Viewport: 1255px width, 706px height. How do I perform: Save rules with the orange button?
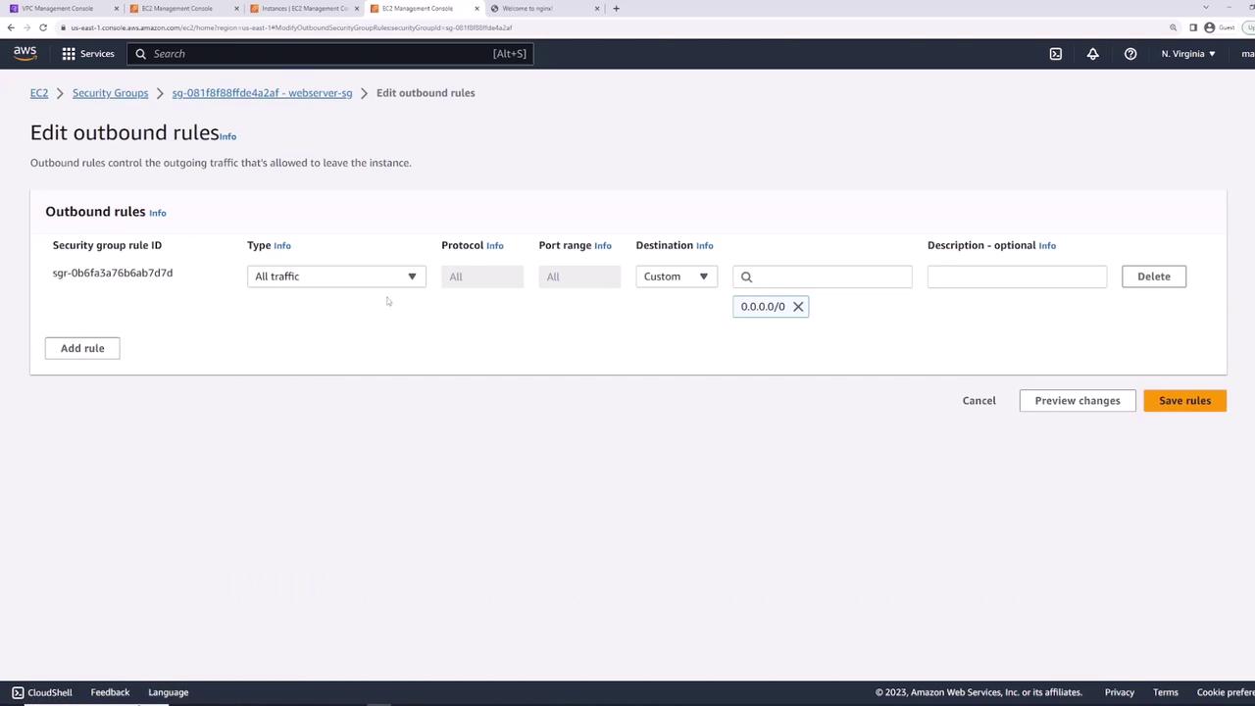[x=1184, y=401]
